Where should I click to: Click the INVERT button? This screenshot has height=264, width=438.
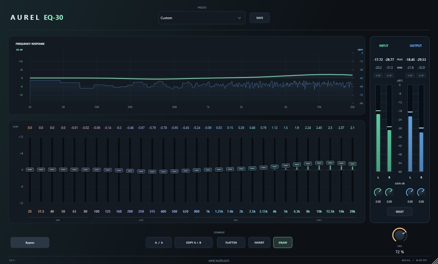click(259, 242)
